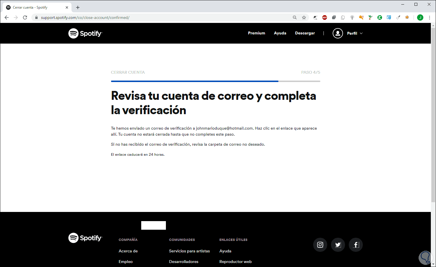Click the Spotify logo in the footer
The image size is (436, 267).
coord(85,238)
